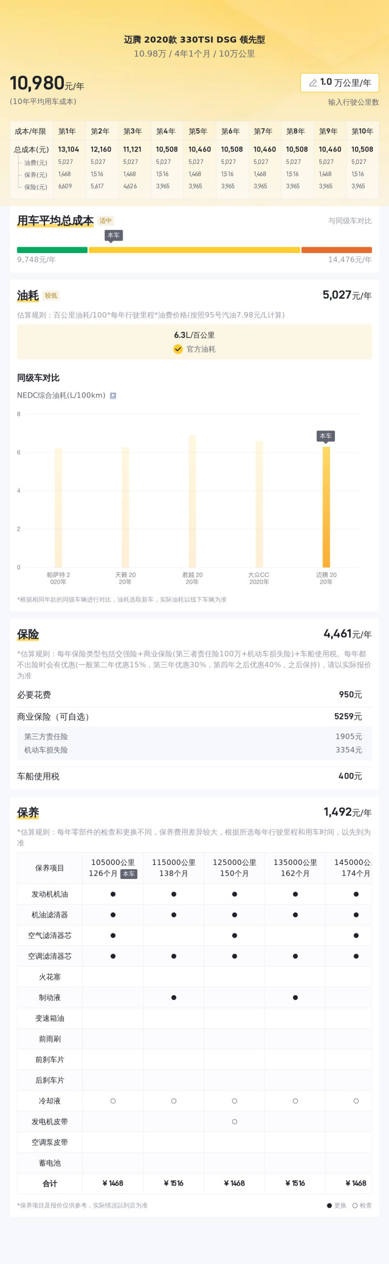389x1264 pixels.
Task: Click the 本车 marker above the cost bar
Action: point(113,236)
